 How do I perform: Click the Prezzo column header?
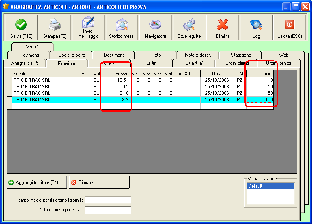point(116,74)
